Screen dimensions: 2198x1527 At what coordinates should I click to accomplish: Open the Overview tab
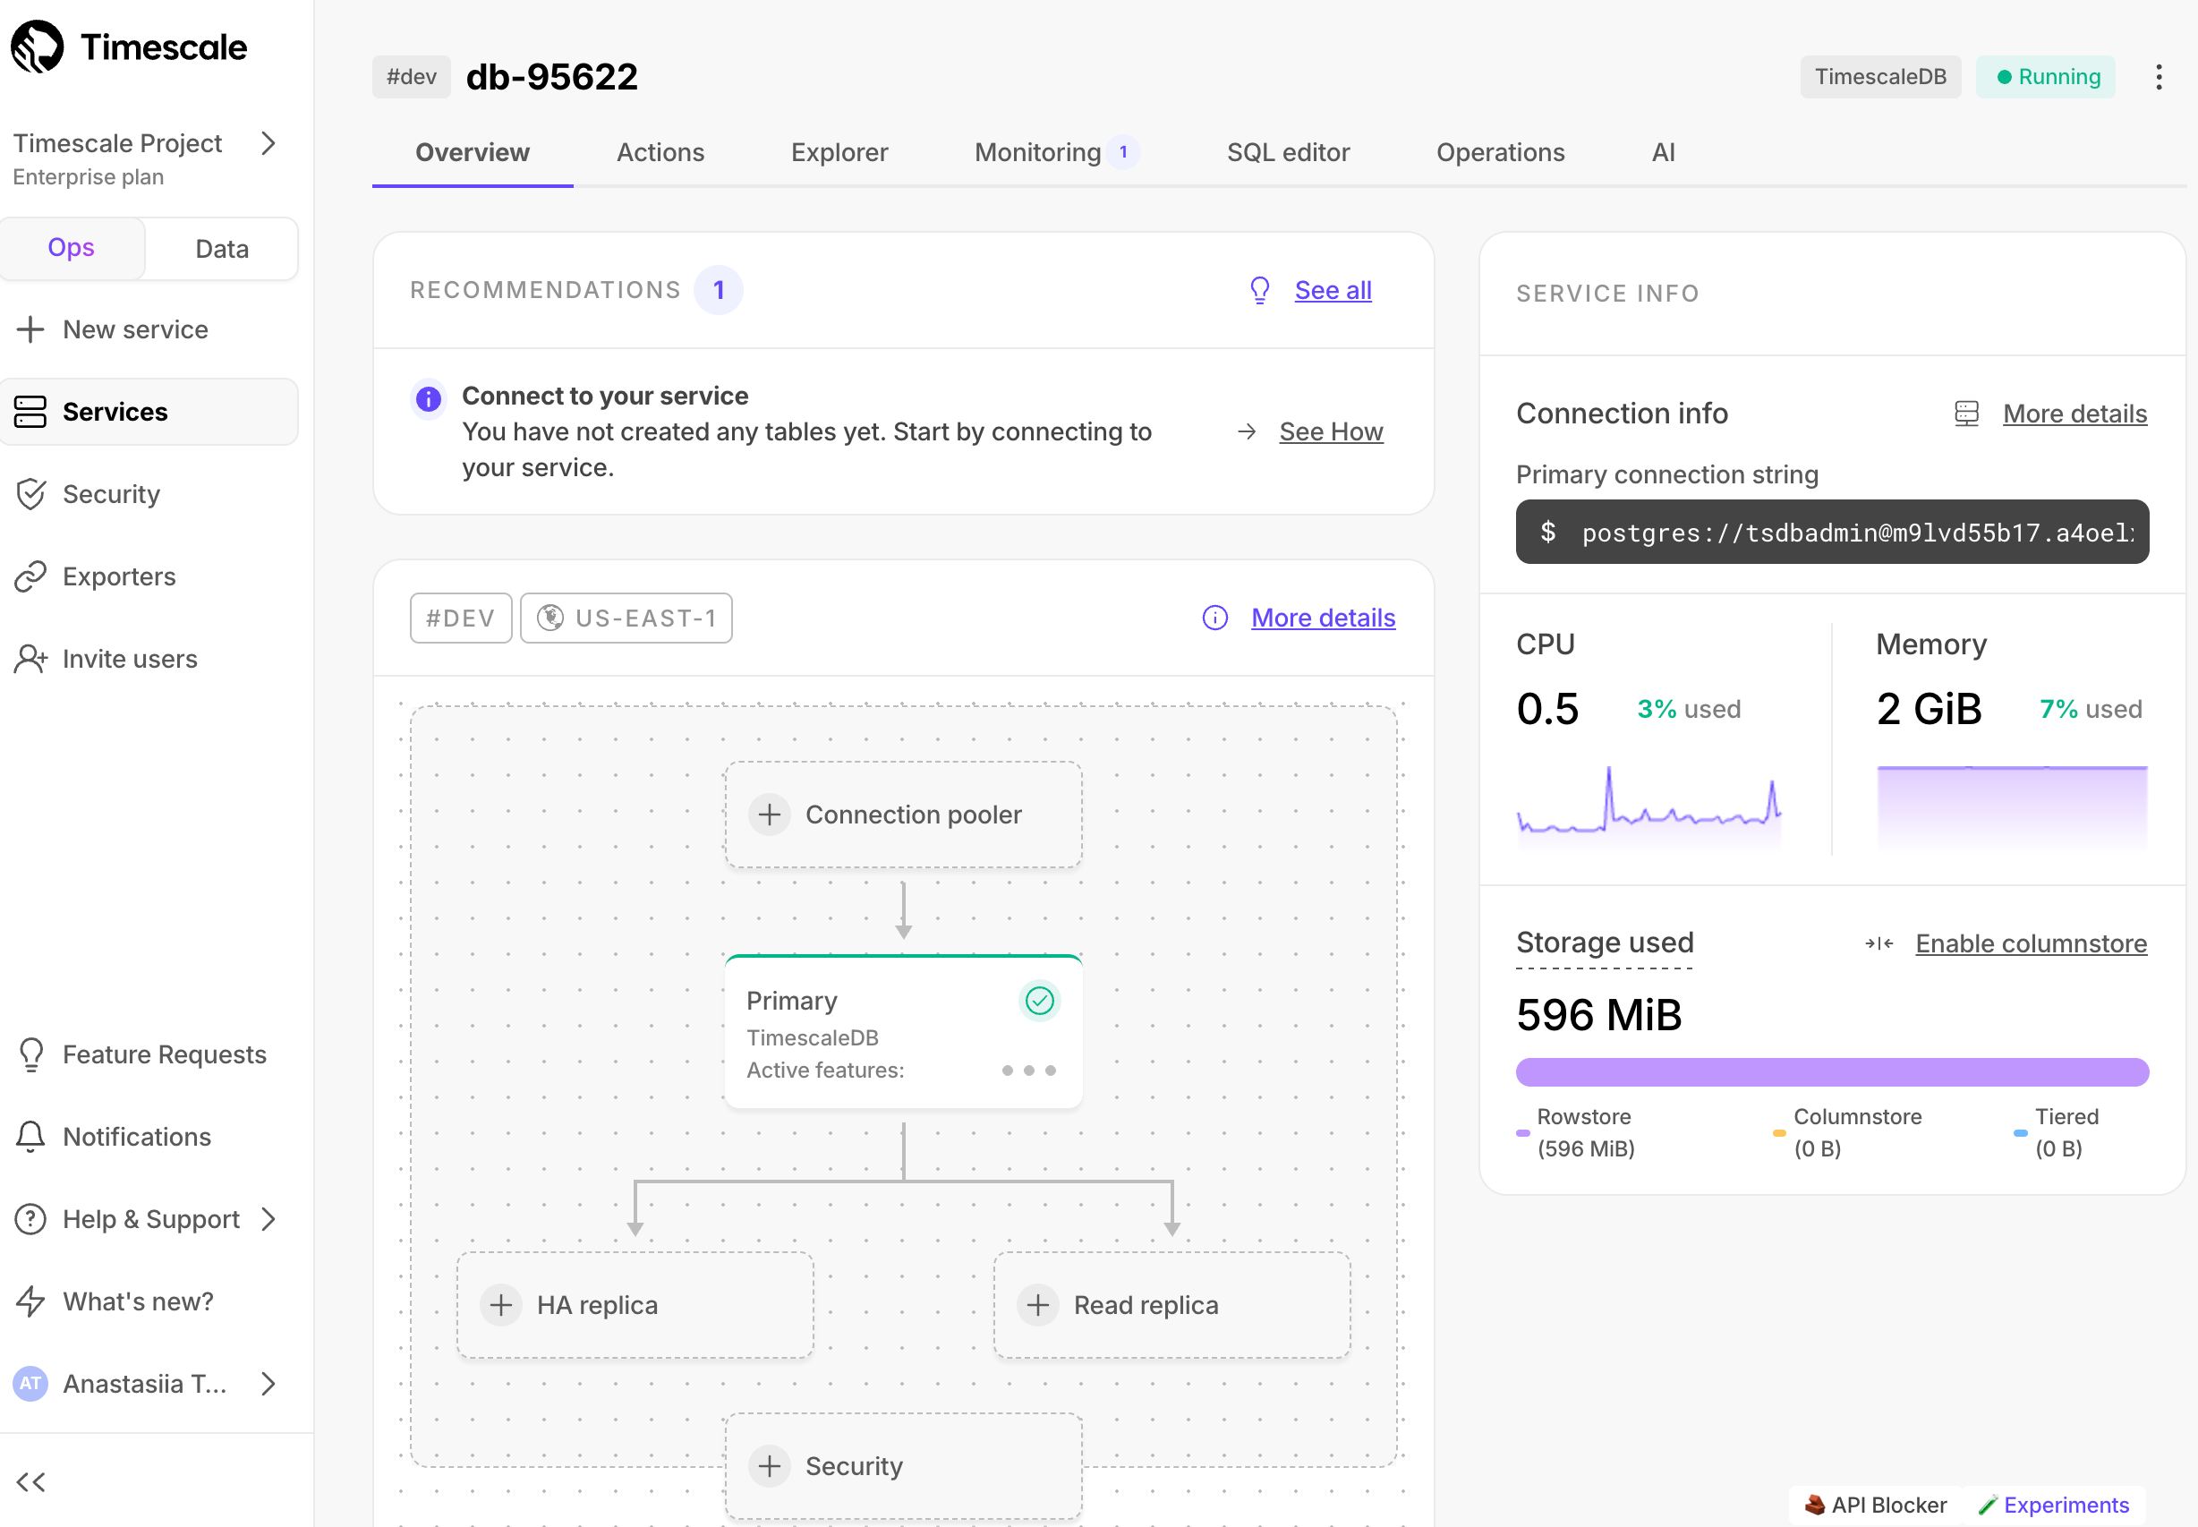pos(473,152)
